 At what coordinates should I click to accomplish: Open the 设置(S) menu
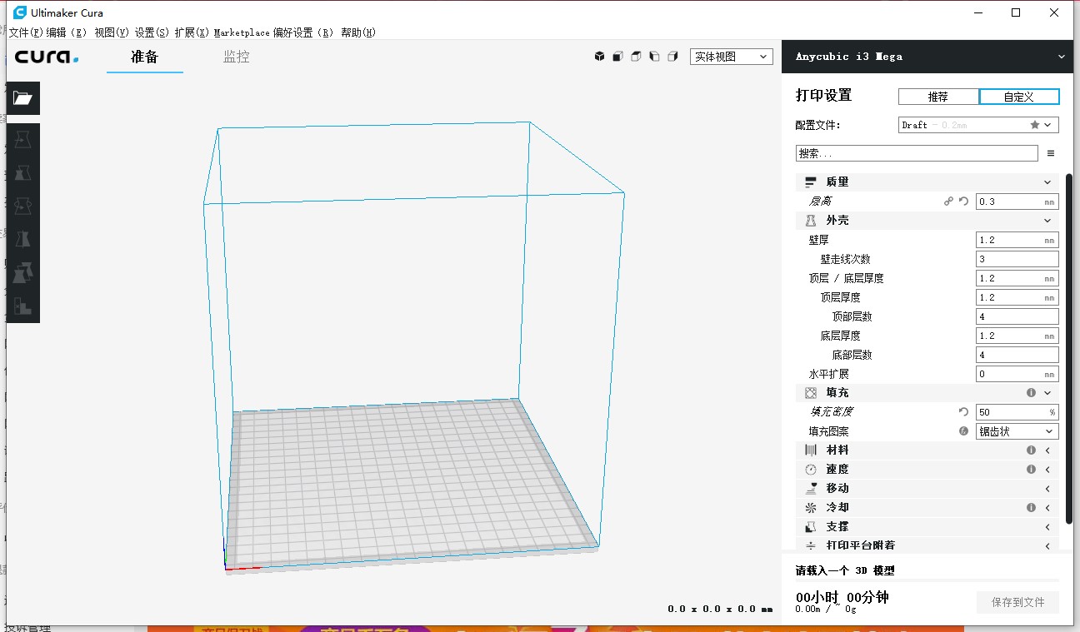152,32
